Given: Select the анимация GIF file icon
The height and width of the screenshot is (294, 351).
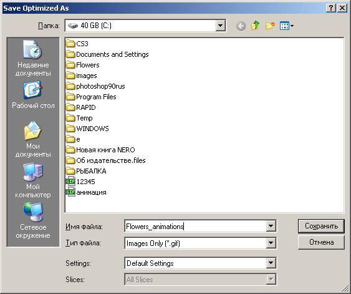Looking at the screenshot, I should [70, 192].
